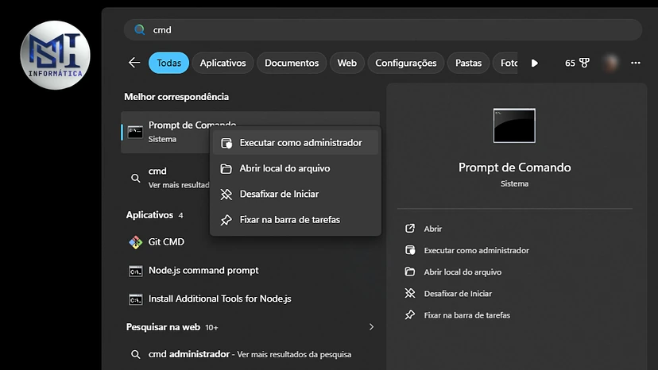This screenshot has width=658, height=370.
Task: Open Node.js command prompt result
Action: (250, 271)
